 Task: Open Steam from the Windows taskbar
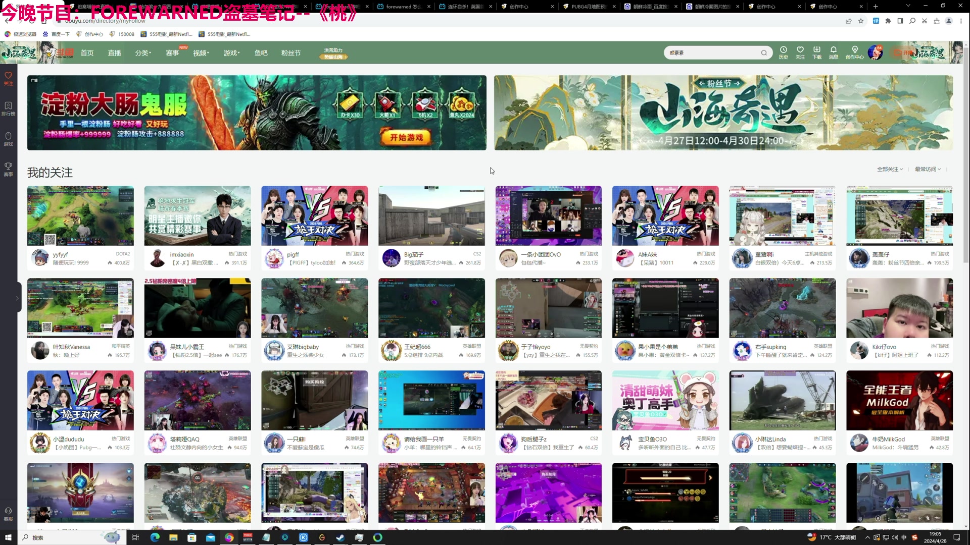pos(341,537)
